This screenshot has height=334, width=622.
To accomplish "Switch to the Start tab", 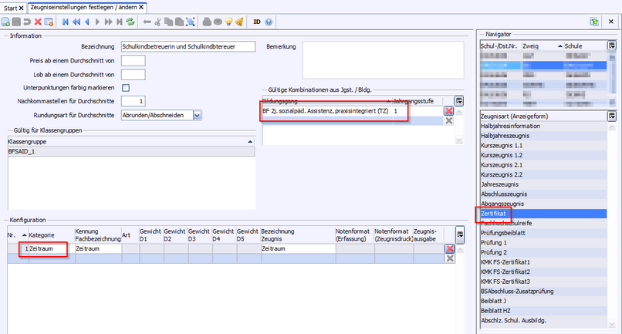I will point(12,7).
